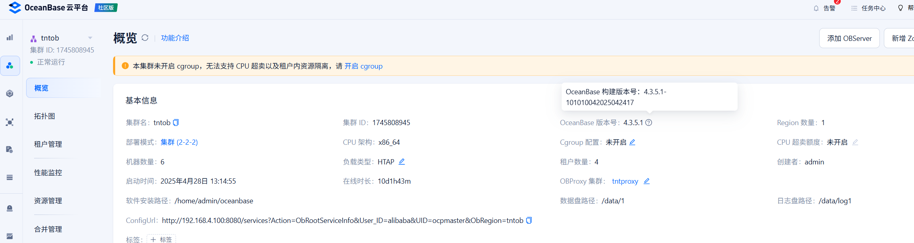This screenshot has height=243, width=914.
Task: Edit the Cgroup configuration
Action: pyautogui.click(x=632, y=142)
